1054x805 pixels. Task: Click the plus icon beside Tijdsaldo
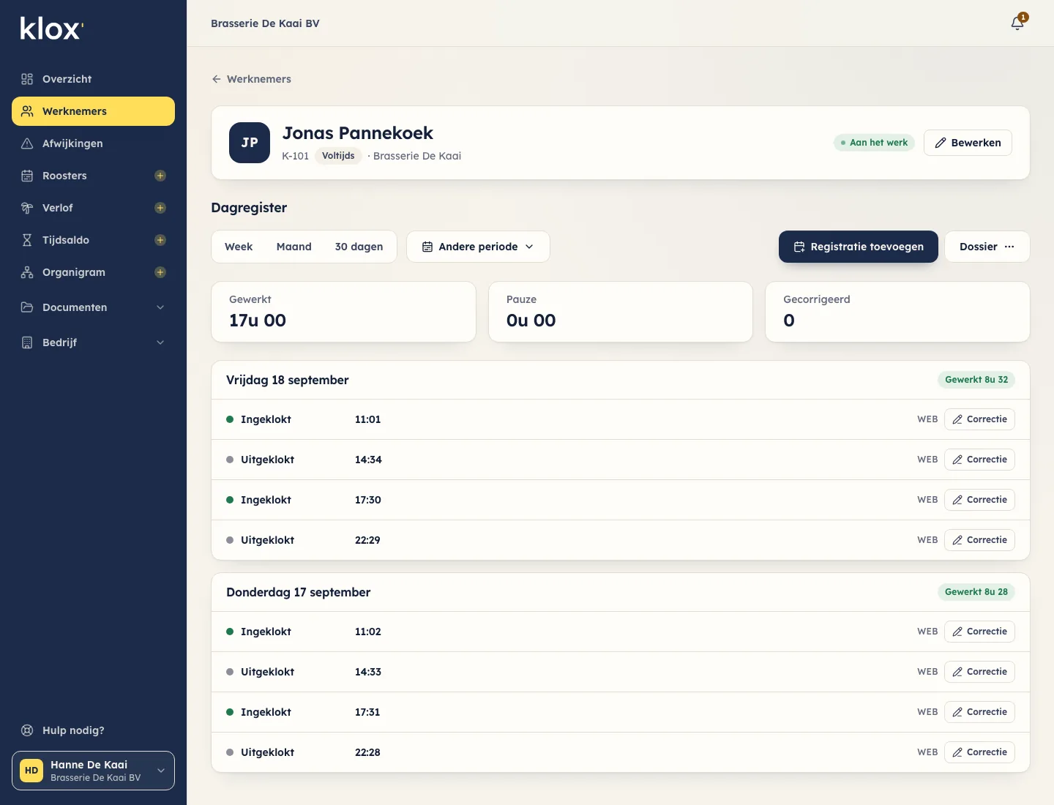tap(160, 240)
